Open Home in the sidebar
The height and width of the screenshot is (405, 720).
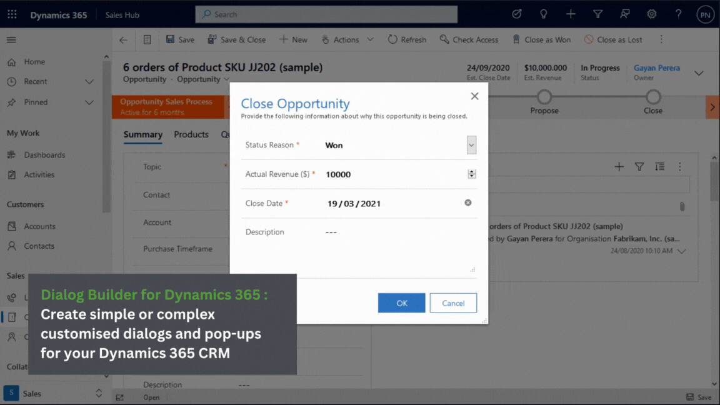34,62
